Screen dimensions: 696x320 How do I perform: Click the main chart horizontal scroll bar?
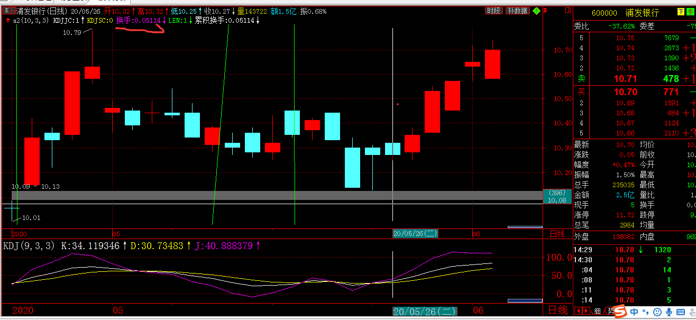(525, 227)
